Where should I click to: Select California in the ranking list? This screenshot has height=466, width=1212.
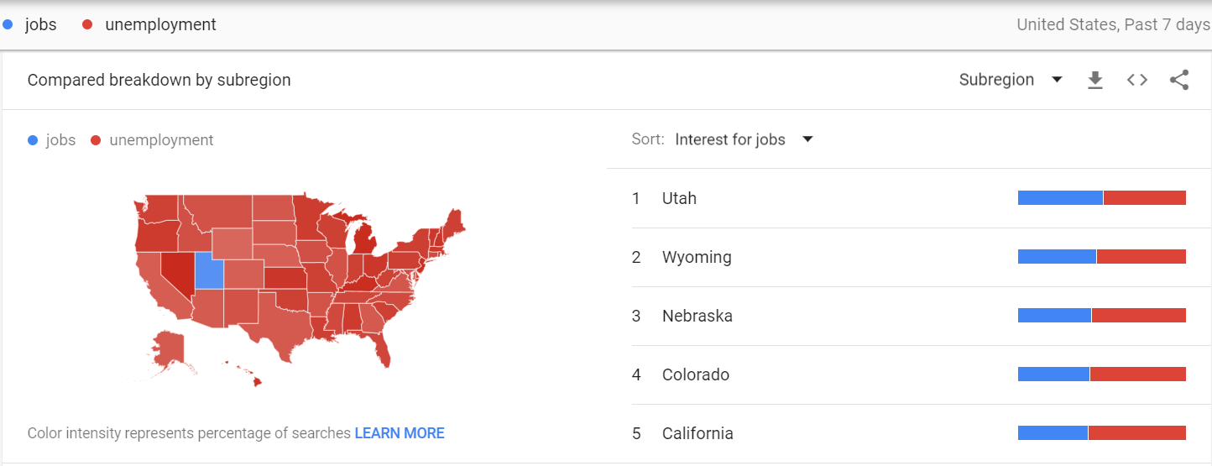697,433
